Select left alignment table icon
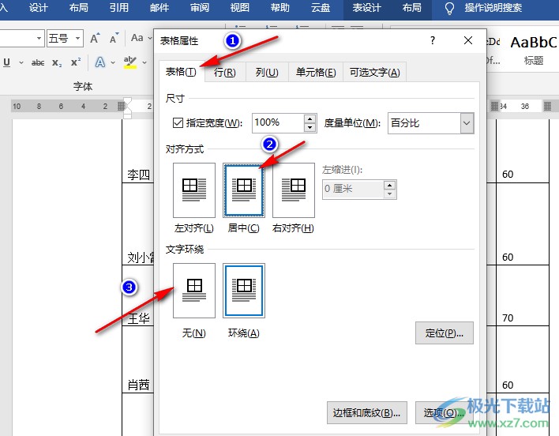 click(x=194, y=190)
